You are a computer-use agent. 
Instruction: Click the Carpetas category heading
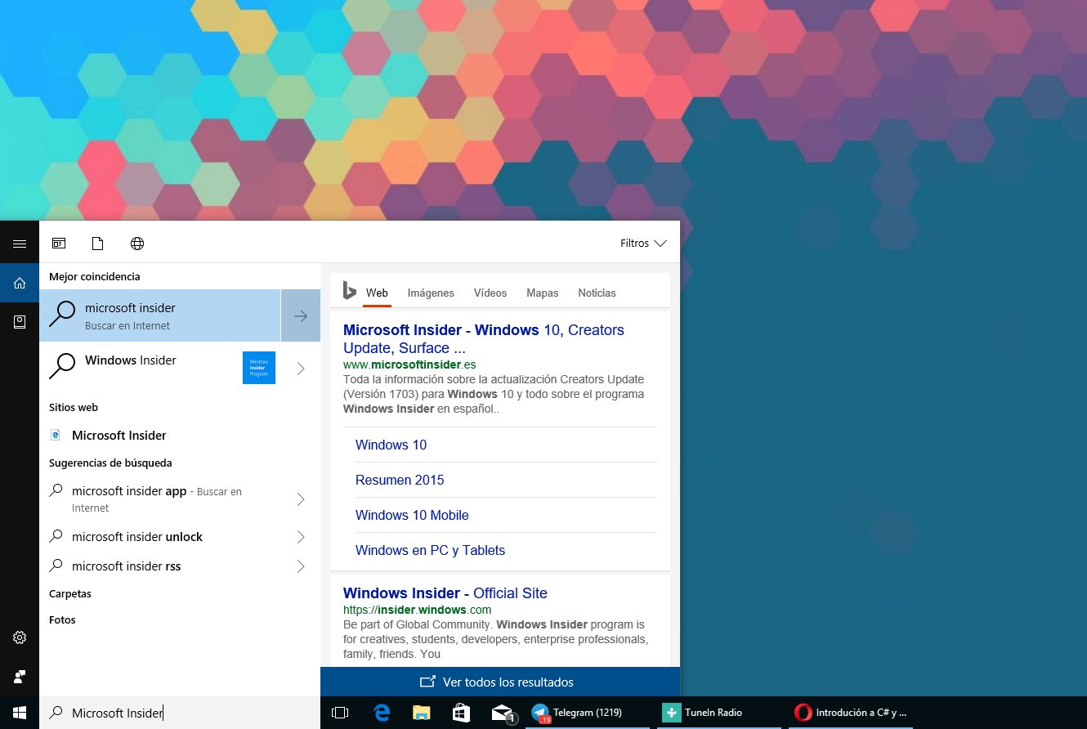(70, 594)
